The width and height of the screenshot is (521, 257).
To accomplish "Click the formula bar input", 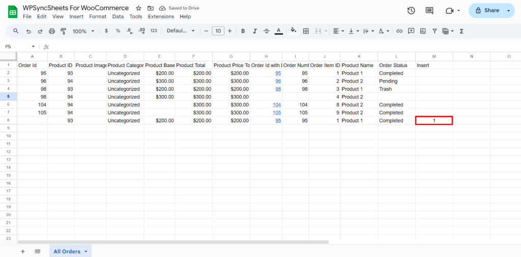I will (284, 47).
